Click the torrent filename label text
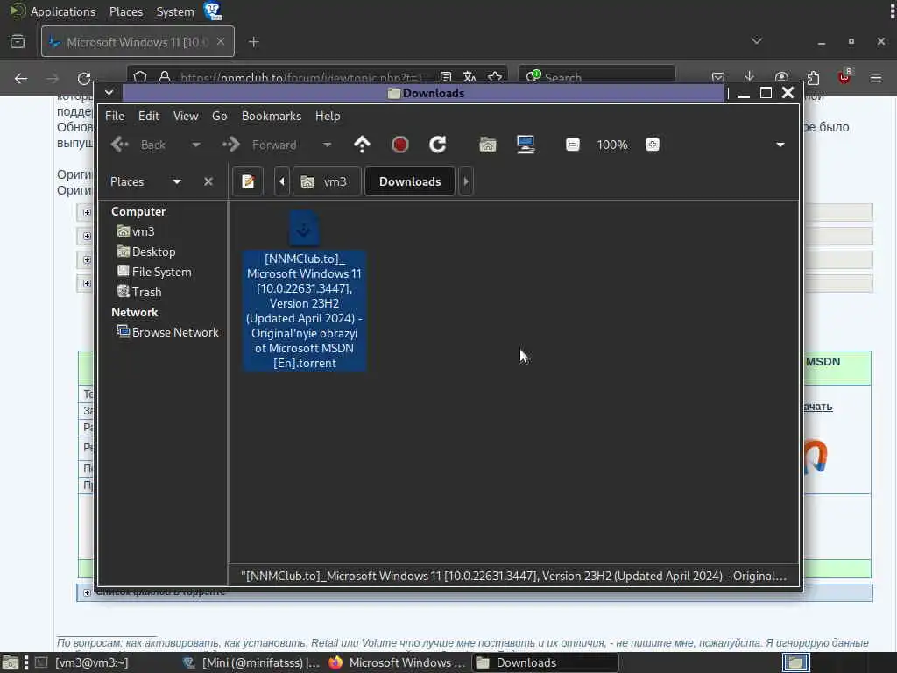Viewport: 897px width, 673px height. click(x=304, y=311)
